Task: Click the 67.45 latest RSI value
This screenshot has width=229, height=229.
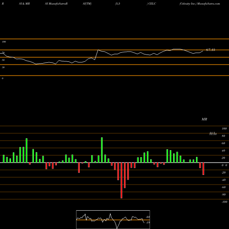Action: tap(211, 50)
